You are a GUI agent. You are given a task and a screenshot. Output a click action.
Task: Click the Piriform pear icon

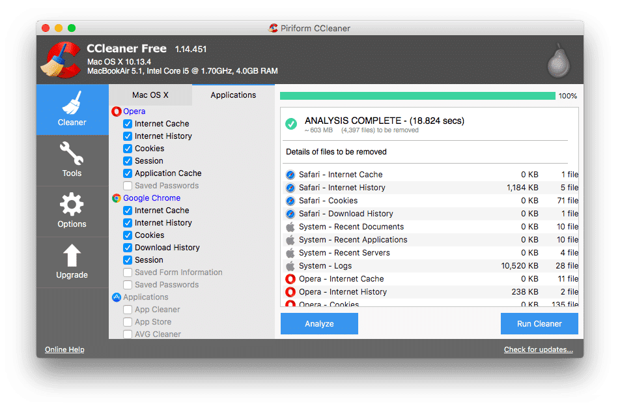(x=558, y=60)
